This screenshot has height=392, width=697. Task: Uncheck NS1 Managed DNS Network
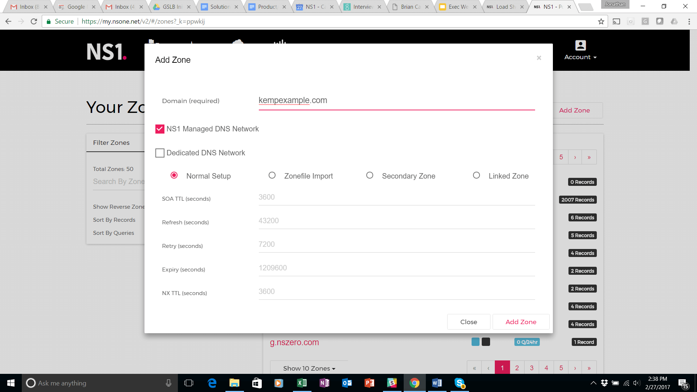160,129
